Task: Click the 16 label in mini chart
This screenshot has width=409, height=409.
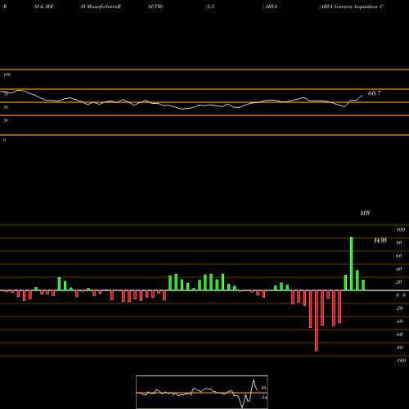Action: [263, 388]
